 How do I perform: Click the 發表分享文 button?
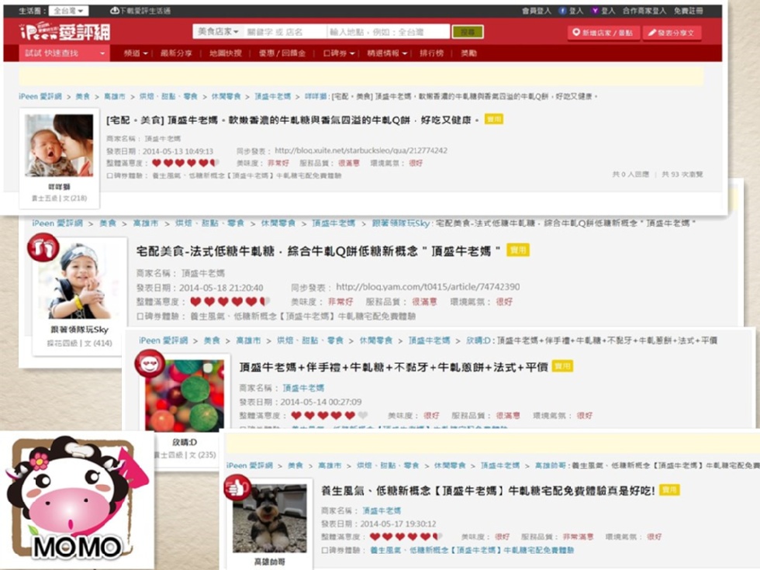point(672,33)
